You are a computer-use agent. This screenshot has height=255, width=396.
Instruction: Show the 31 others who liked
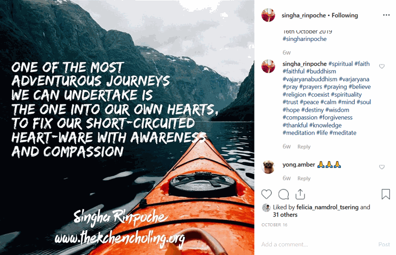point(285,215)
